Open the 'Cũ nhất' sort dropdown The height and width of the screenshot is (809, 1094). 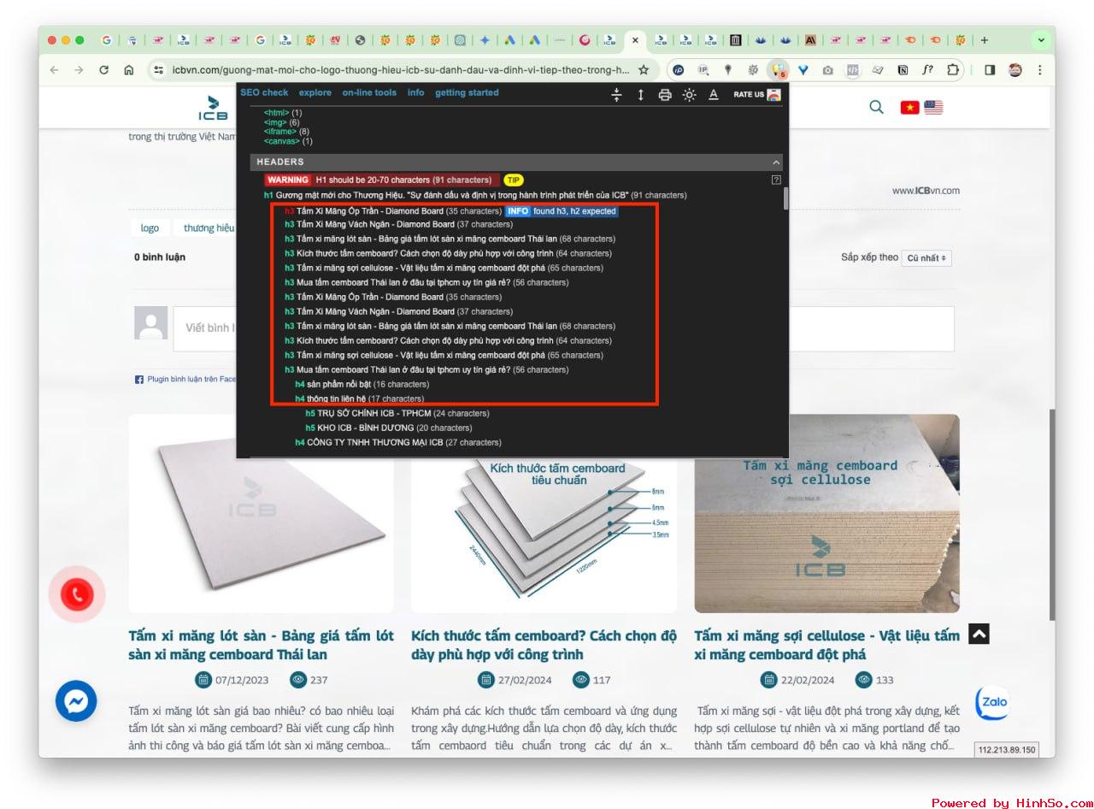pyautogui.click(x=926, y=257)
